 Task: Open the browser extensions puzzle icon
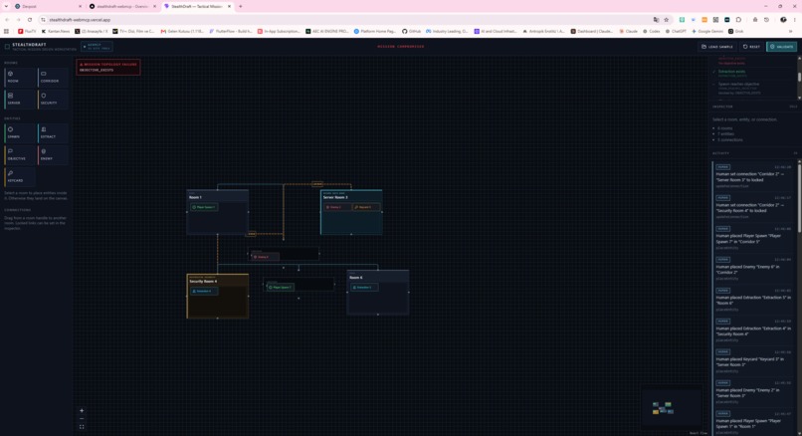(x=738, y=20)
